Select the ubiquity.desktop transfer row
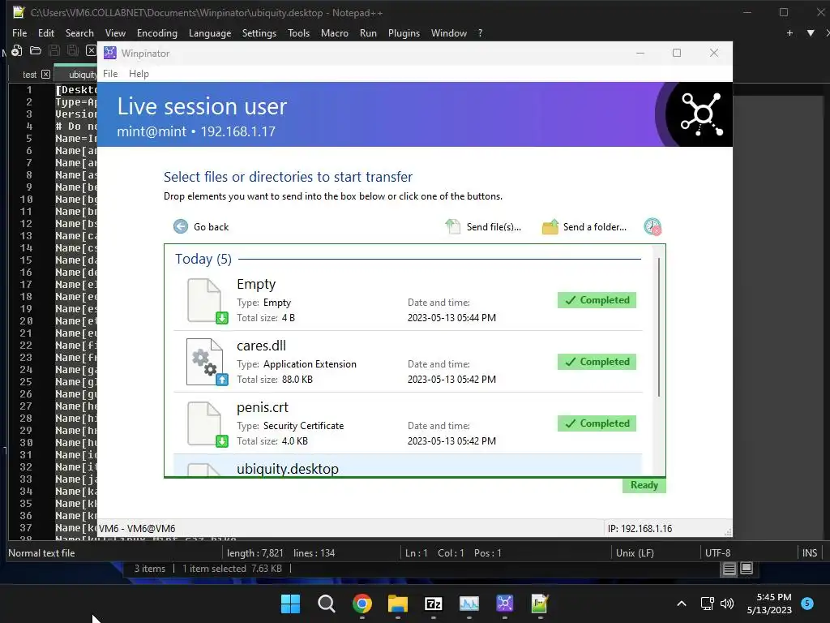This screenshot has height=623, width=830. tap(408, 465)
